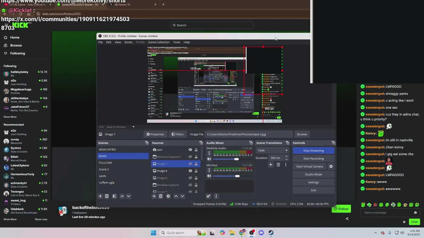This screenshot has height=238, width=424.
Task: Open Kick chat settings gear
Action: point(404,222)
